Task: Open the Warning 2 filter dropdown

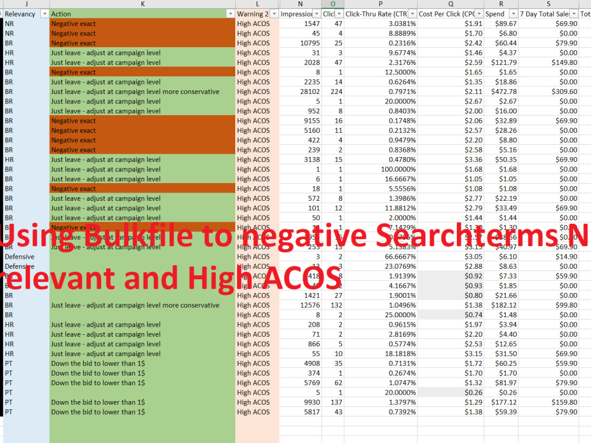Action: (274, 14)
